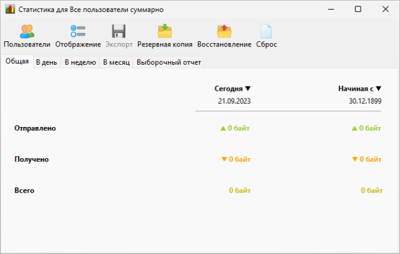Click the Отображение display options icon
The image size is (400, 254).
pos(78,31)
